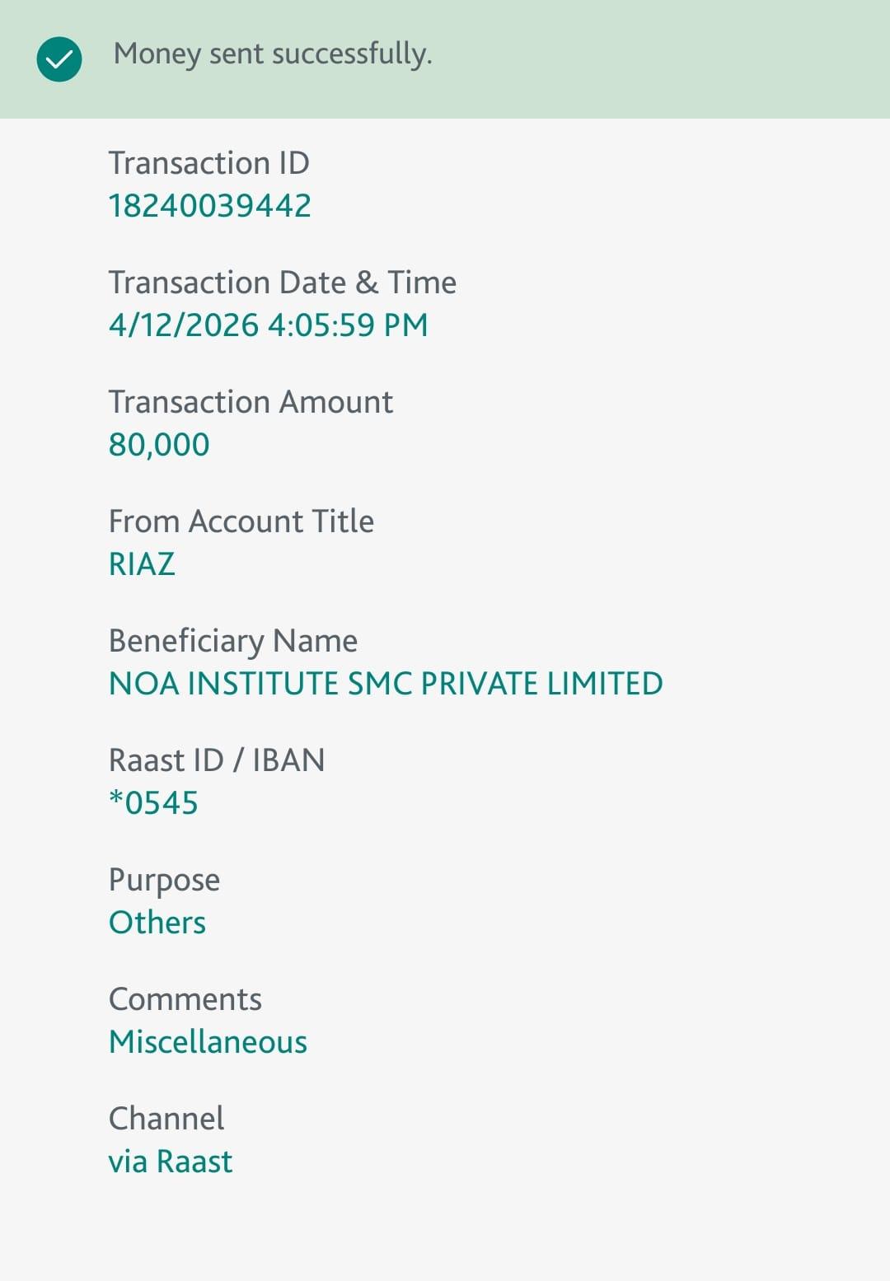Tap the "Money sent successfully." message
Image resolution: width=890 pixels, height=1281 pixels.
tap(273, 54)
